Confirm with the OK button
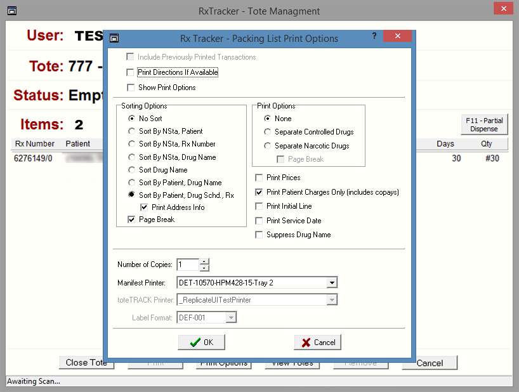 pyautogui.click(x=202, y=343)
